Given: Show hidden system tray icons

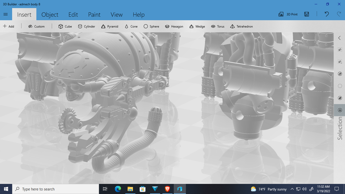Looking at the screenshot, I should (x=292, y=189).
